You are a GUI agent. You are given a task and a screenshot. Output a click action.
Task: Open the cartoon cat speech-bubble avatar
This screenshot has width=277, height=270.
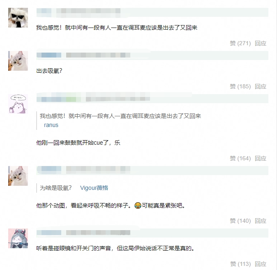tap(18, 104)
